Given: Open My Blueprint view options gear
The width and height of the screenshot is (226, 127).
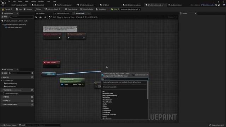Looking at the screenshot, I should click(32, 73).
